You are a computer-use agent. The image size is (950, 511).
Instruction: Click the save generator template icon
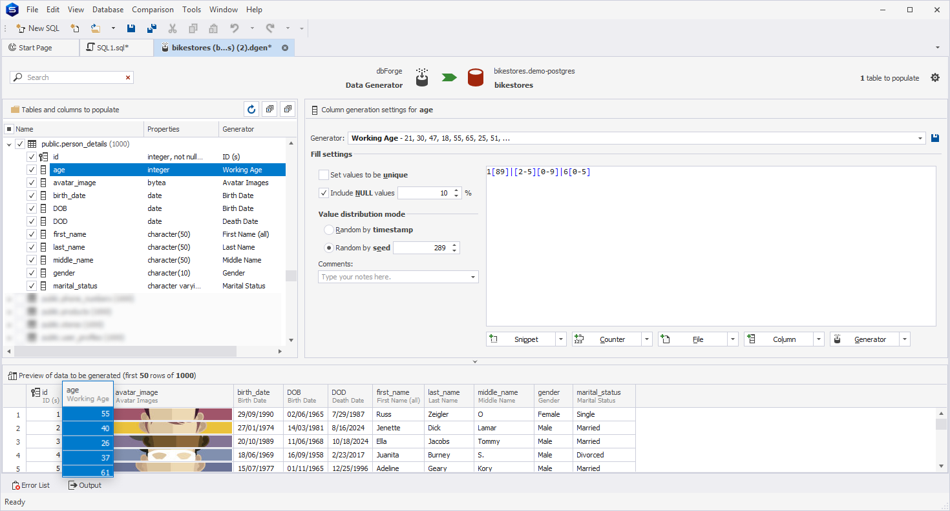click(934, 138)
